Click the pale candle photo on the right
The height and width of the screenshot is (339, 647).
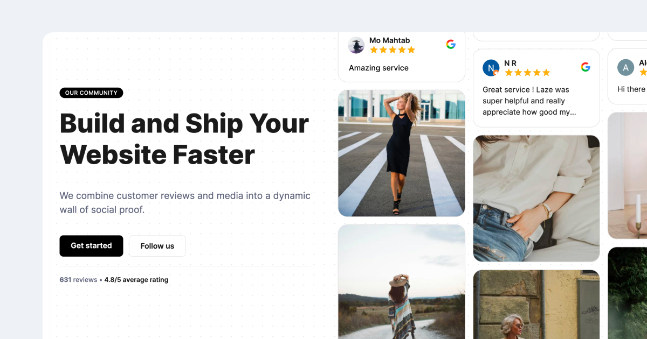click(630, 176)
